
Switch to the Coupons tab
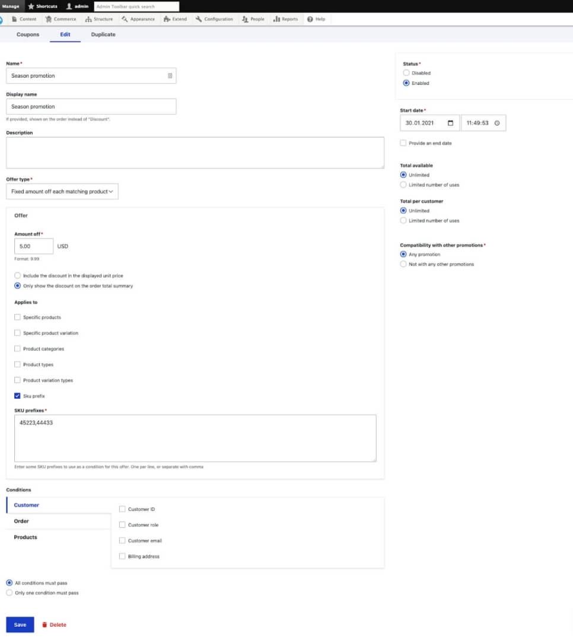tap(28, 34)
